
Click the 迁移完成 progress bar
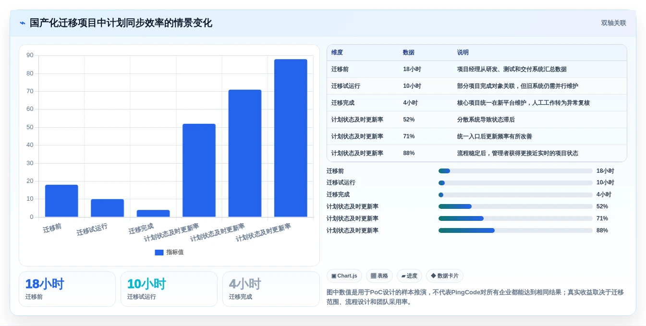pos(515,195)
